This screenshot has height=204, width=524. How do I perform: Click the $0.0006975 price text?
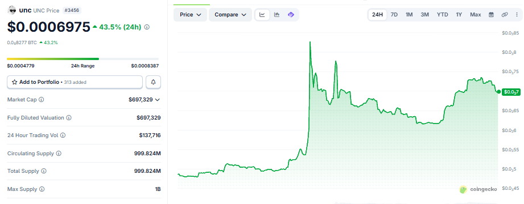(x=49, y=27)
